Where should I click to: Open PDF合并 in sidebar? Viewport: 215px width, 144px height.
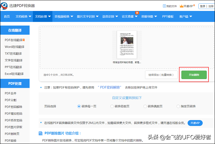pos(10,93)
